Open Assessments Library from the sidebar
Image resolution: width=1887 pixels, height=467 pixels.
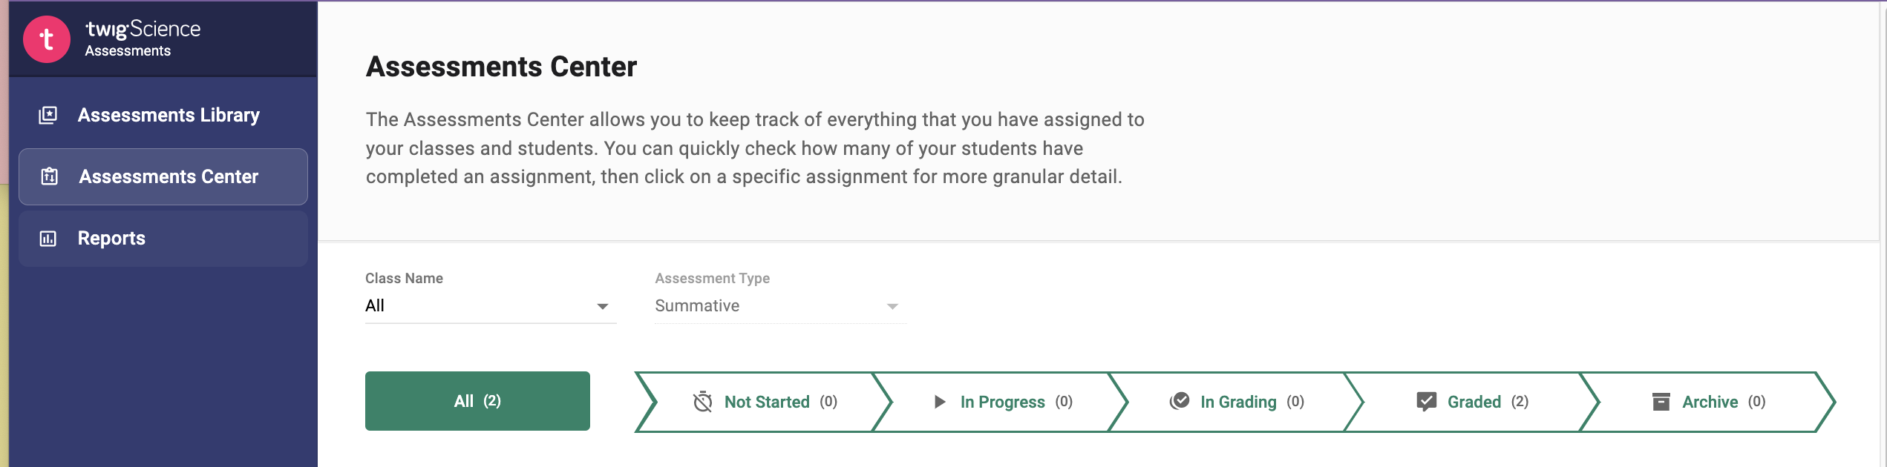pyautogui.click(x=169, y=115)
